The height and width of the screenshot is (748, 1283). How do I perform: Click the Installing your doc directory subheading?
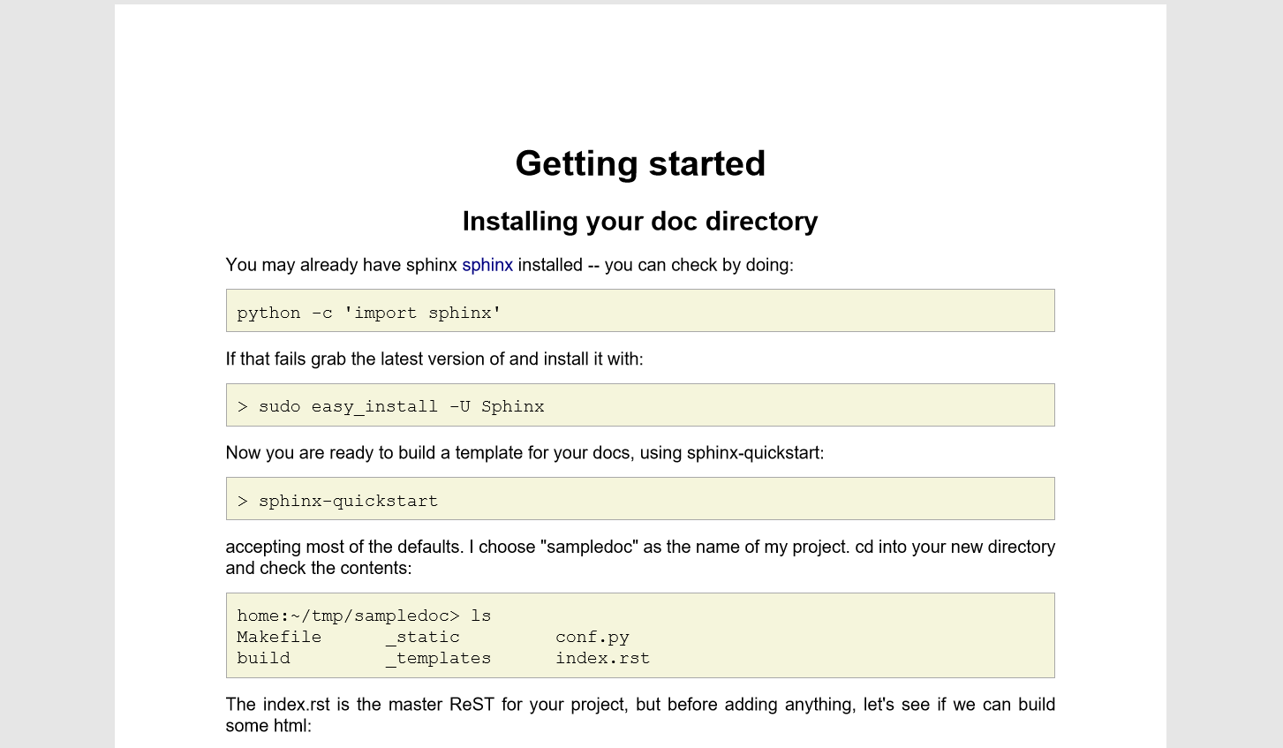pos(640,221)
